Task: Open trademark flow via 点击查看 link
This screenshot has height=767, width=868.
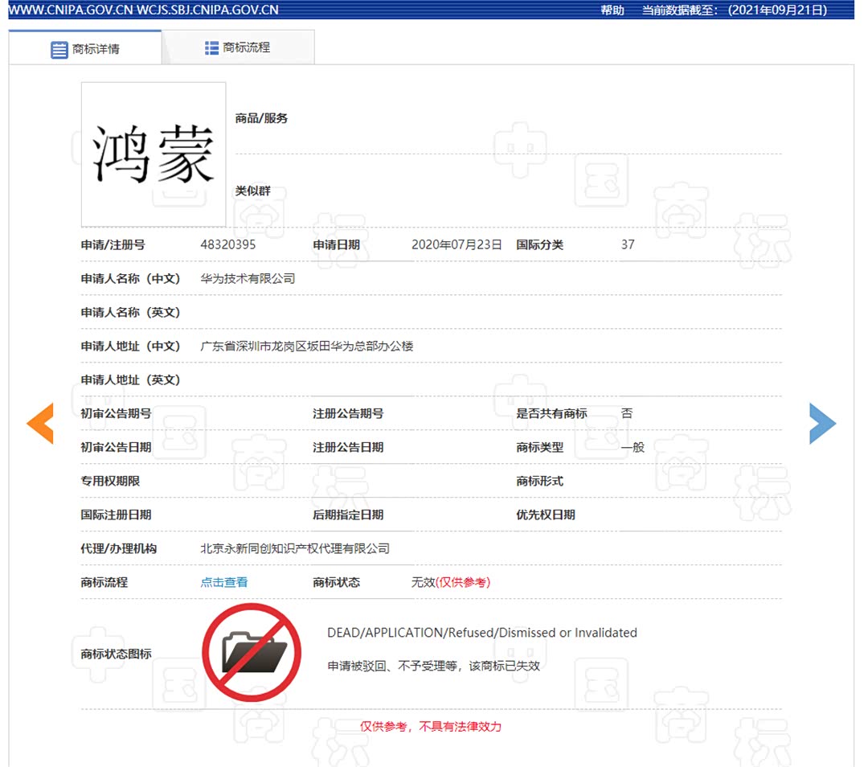Action: pos(223,582)
